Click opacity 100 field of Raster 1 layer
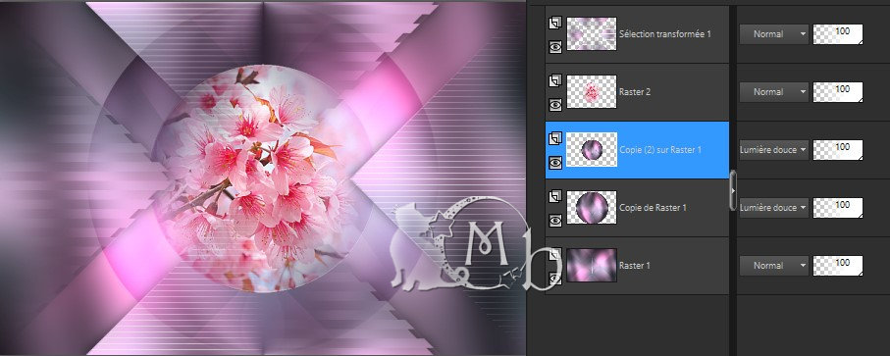890x356 pixels. 838,266
